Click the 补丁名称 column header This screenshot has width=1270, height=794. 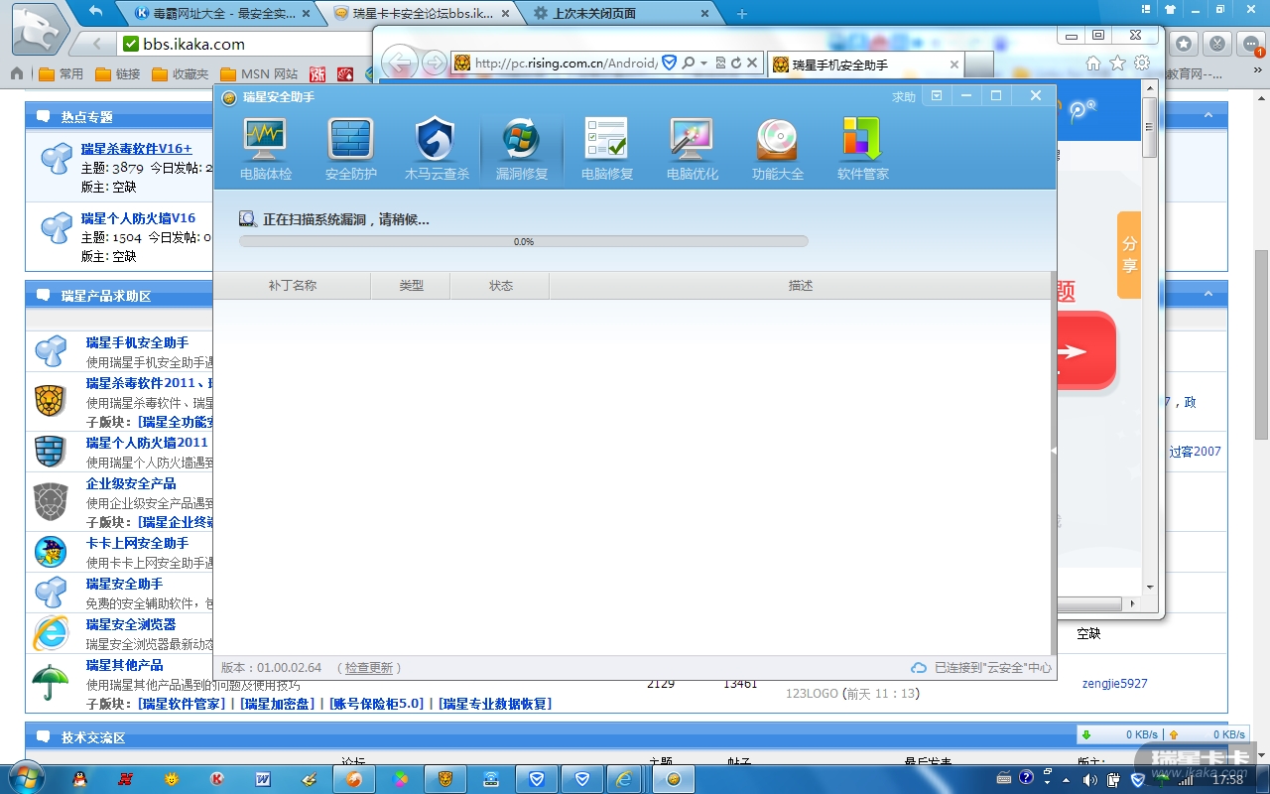[x=293, y=286]
